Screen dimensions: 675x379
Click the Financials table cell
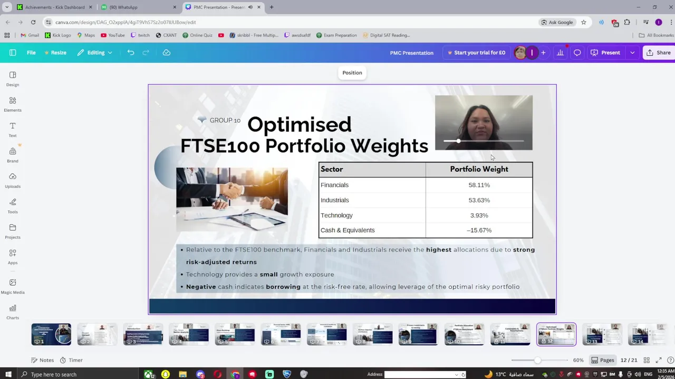tap(372, 185)
